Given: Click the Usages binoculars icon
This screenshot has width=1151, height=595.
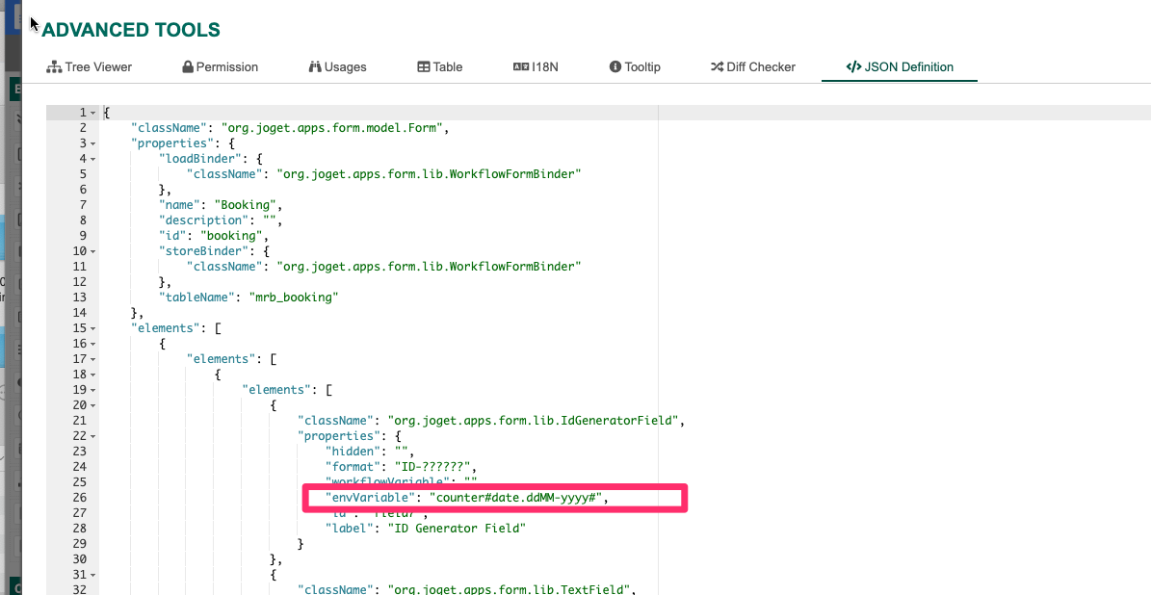Looking at the screenshot, I should pyautogui.click(x=314, y=67).
